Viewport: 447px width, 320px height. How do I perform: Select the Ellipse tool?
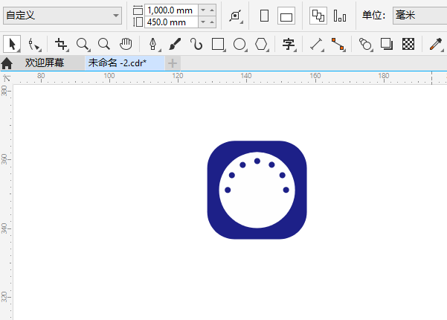click(239, 45)
